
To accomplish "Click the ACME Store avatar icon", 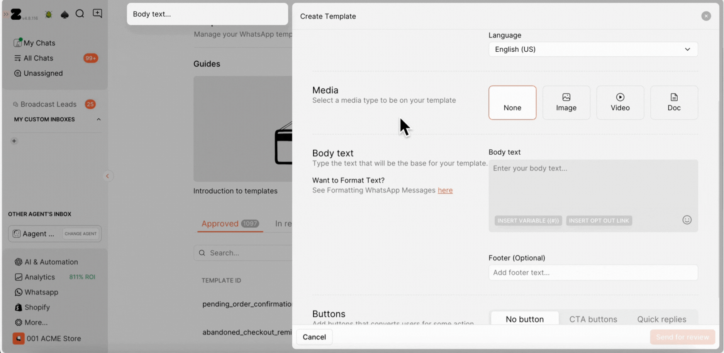I will [19, 338].
